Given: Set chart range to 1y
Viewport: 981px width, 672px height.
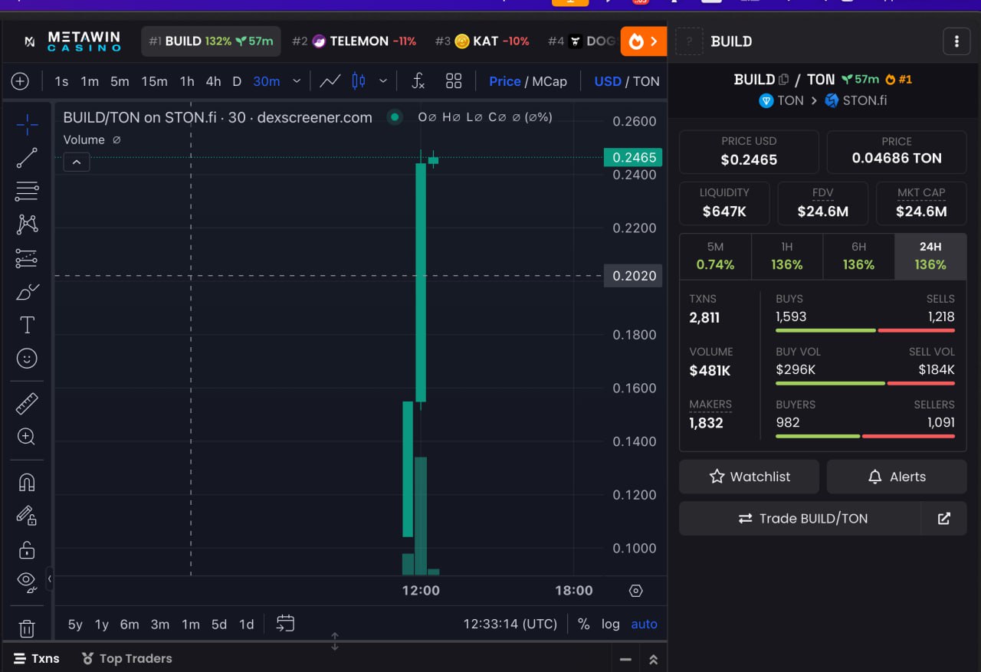Looking at the screenshot, I should (x=101, y=624).
